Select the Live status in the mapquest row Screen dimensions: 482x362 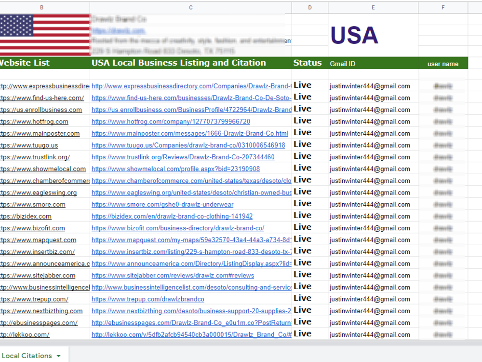(303, 239)
